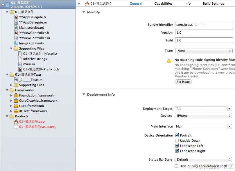Uncheck the Landscape Left checkbox

[177, 146]
